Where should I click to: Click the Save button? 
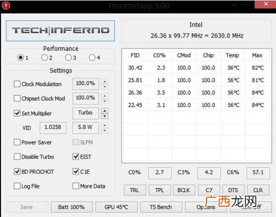click(x=26, y=207)
